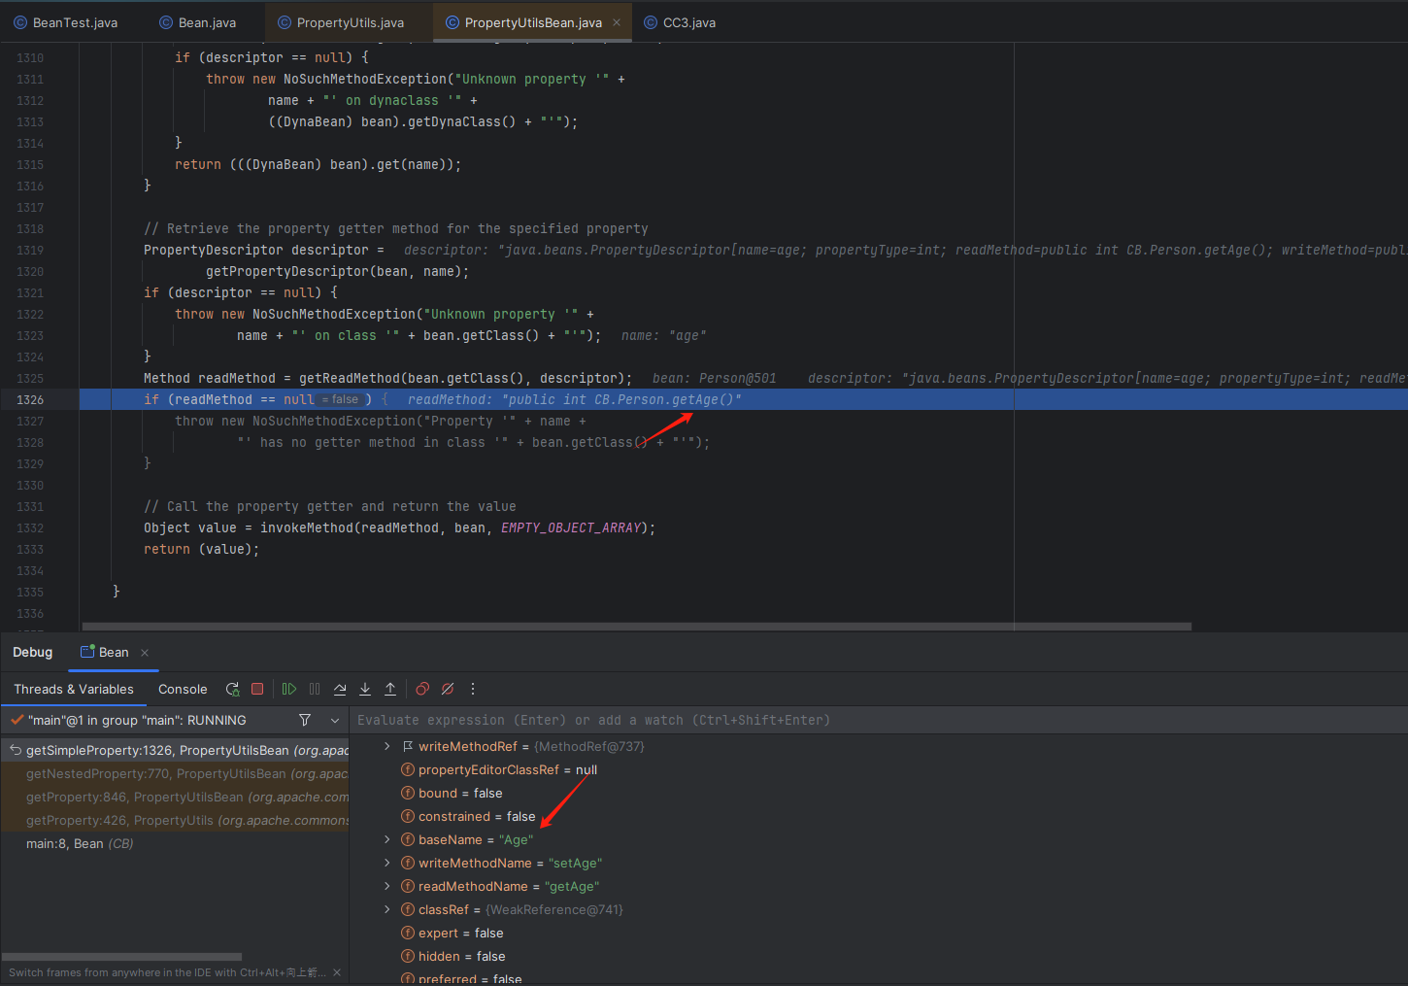View breakpoints icon
The image size is (1408, 986).
click(422, 689)
